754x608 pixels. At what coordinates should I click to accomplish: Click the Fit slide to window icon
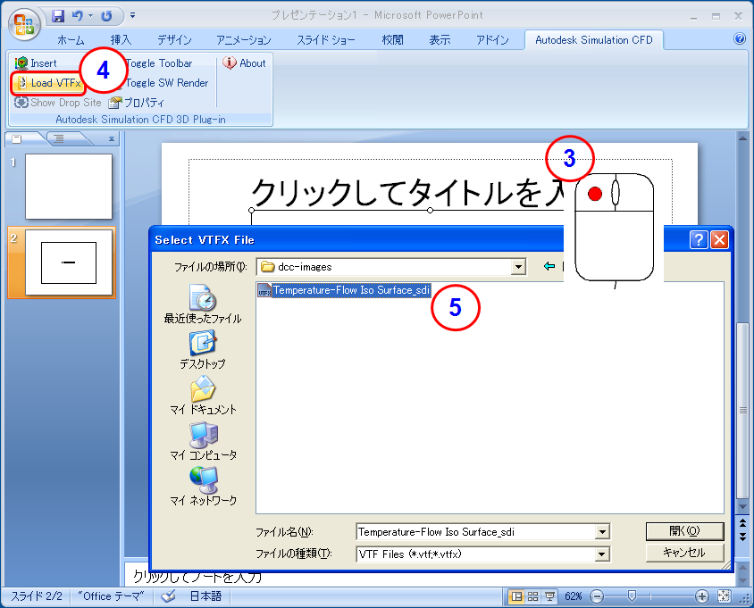[x=726, y=596]
